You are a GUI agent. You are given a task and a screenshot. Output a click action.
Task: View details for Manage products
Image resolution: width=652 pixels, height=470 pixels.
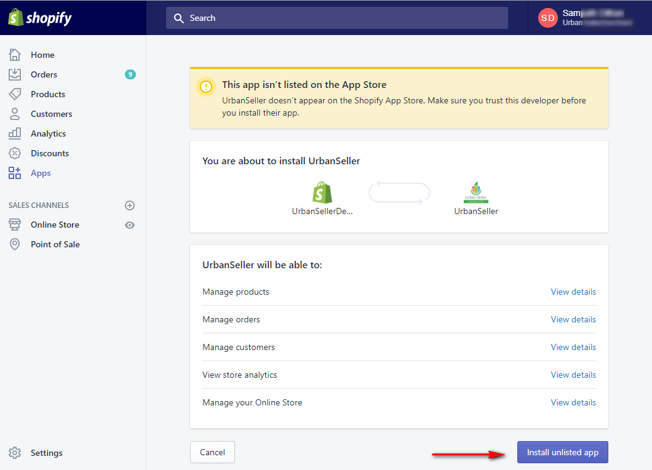coord(573,292)
